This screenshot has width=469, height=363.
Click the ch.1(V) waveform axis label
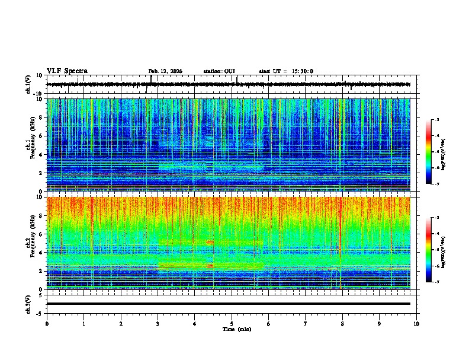[28, 84]
